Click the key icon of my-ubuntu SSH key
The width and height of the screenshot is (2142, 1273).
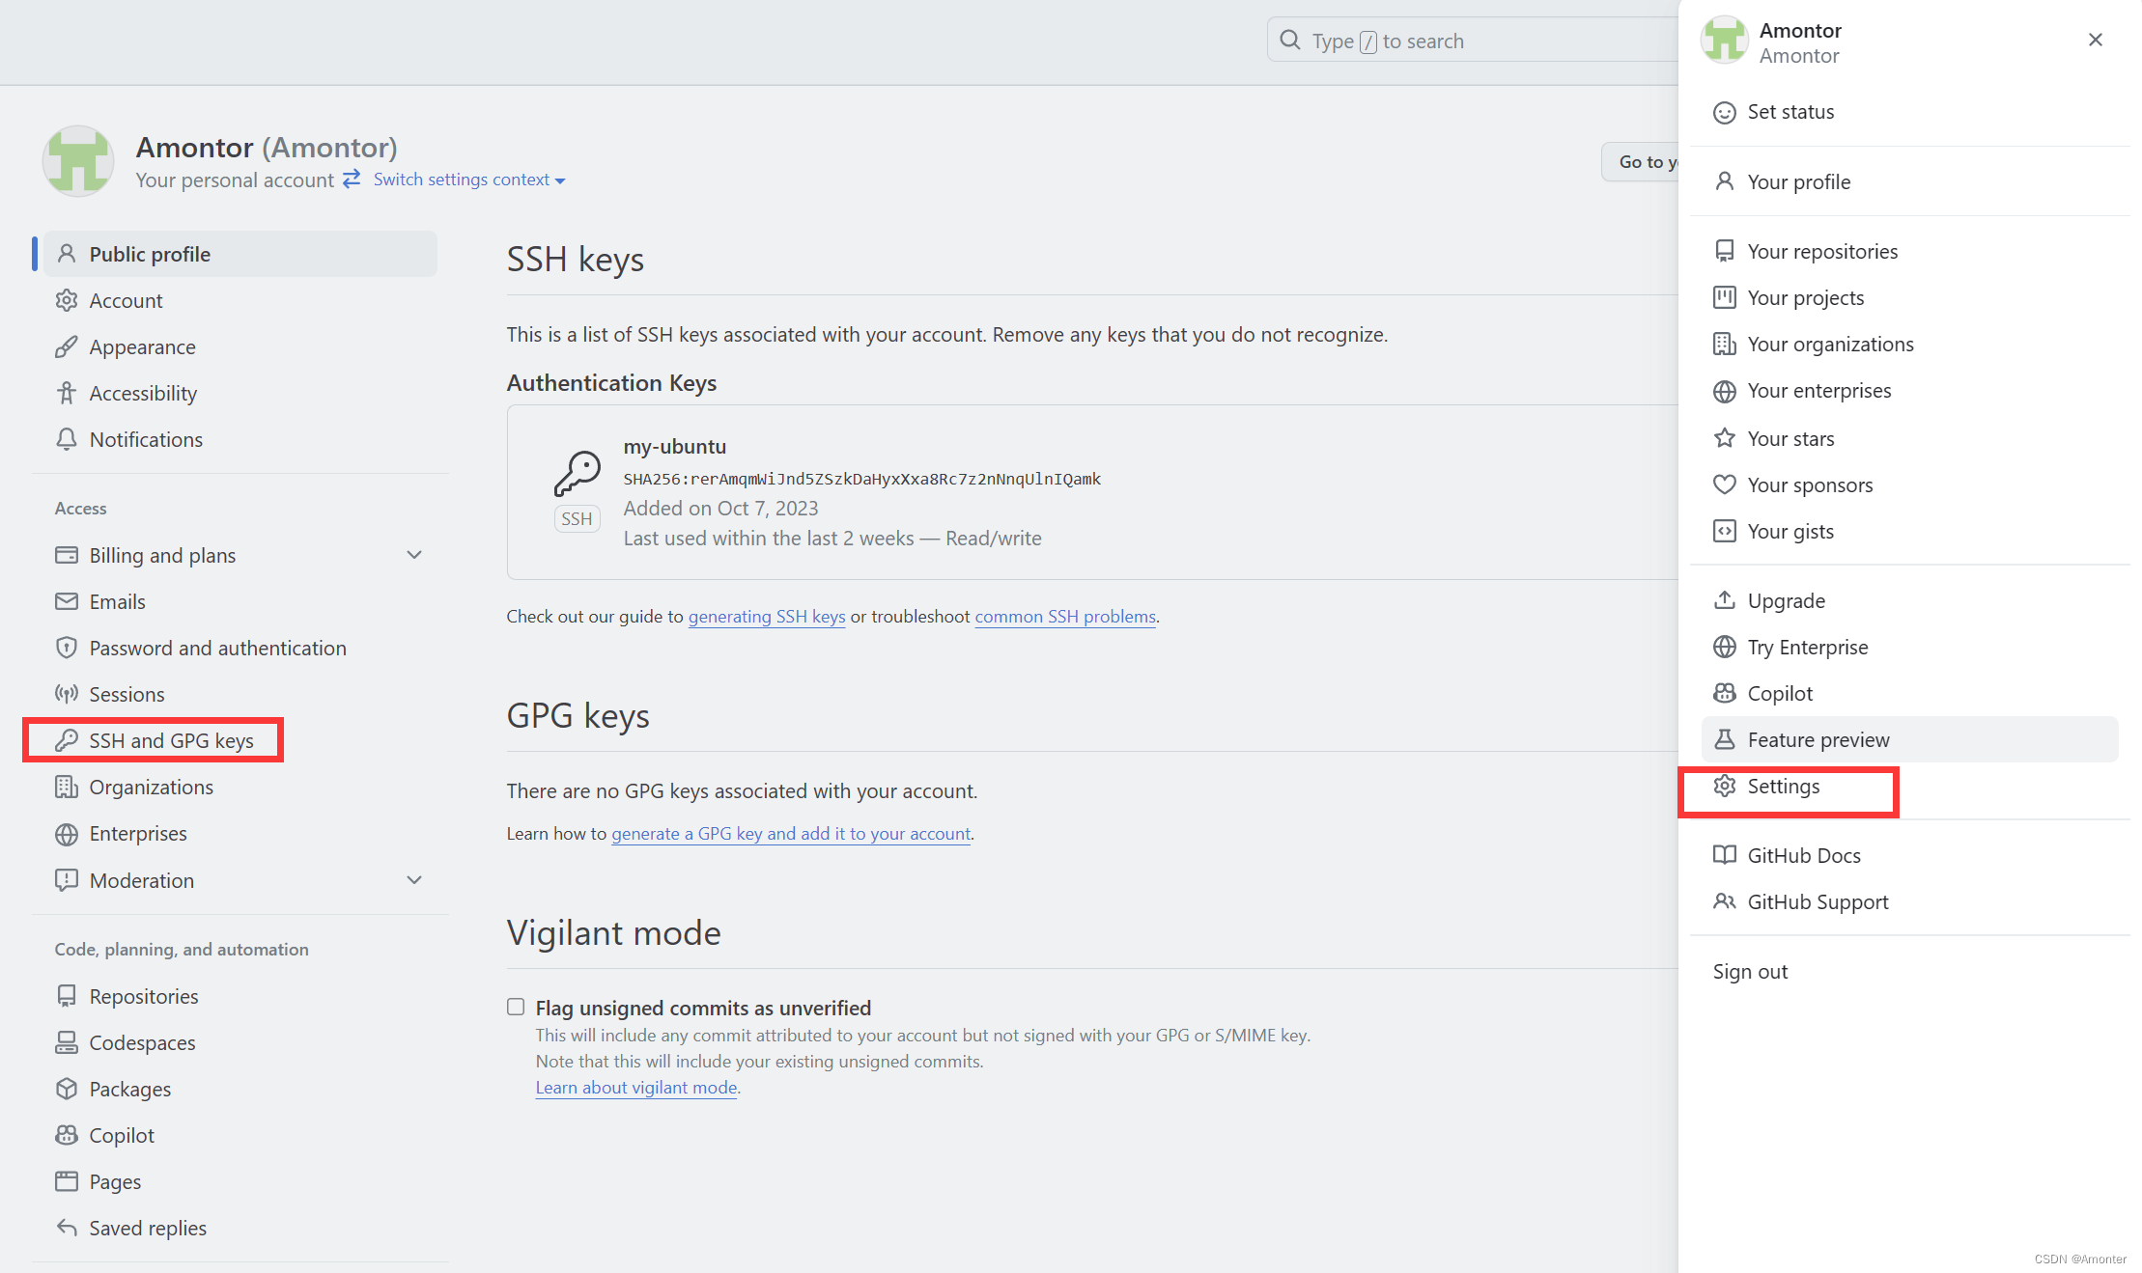click(x=578, y=473)
